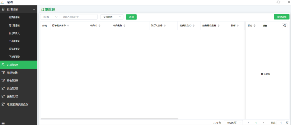Click the search content input field
This screenshot has width=291, height=125.
[79, 17]
